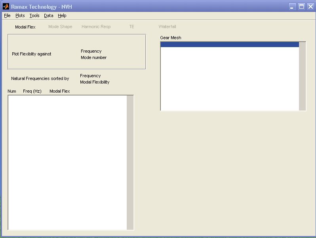The width and height of the screenshot is (316, 238).
Task: Click the Num column header
Action: point(12,91)
